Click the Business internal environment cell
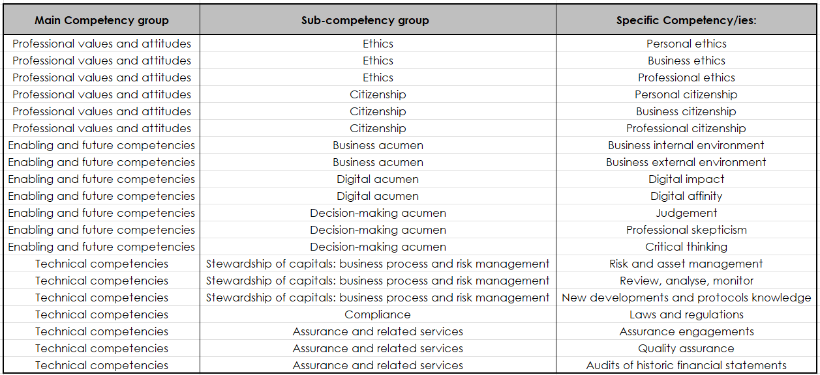This screenshot has height=375, width=820. coord(686,145)
